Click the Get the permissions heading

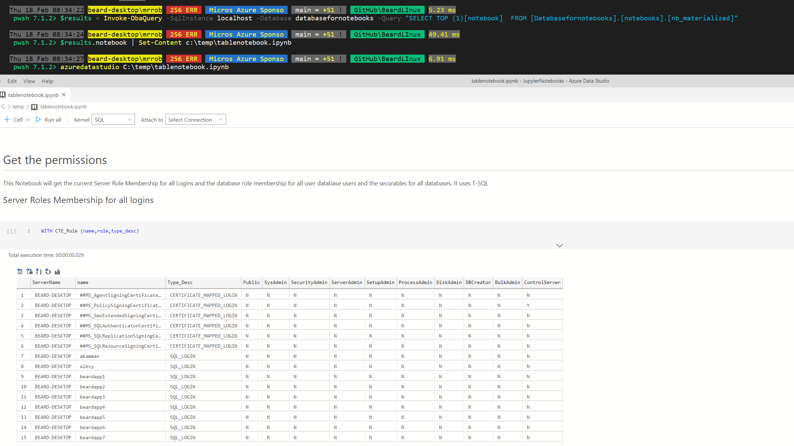point(55,160)
